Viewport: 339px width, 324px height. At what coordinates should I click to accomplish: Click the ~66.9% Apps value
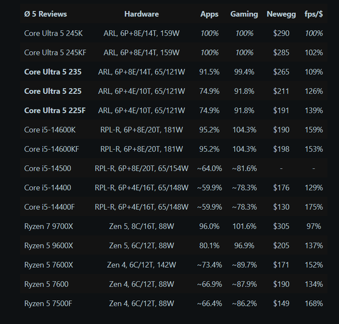click(x=209, y=284)
